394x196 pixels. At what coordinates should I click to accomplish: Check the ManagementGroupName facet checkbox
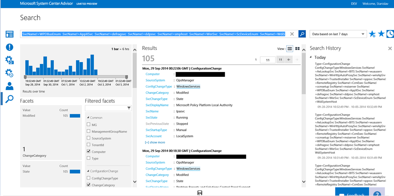89,132
